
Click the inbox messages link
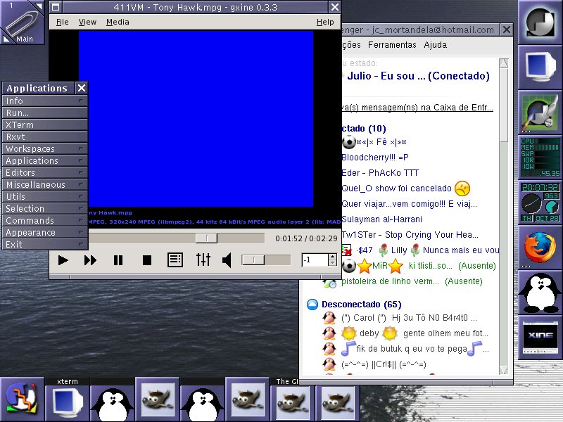417,108
